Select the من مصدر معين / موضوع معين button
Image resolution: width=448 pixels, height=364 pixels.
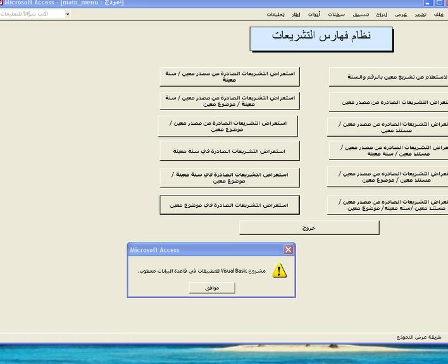[x=228, y=126]
